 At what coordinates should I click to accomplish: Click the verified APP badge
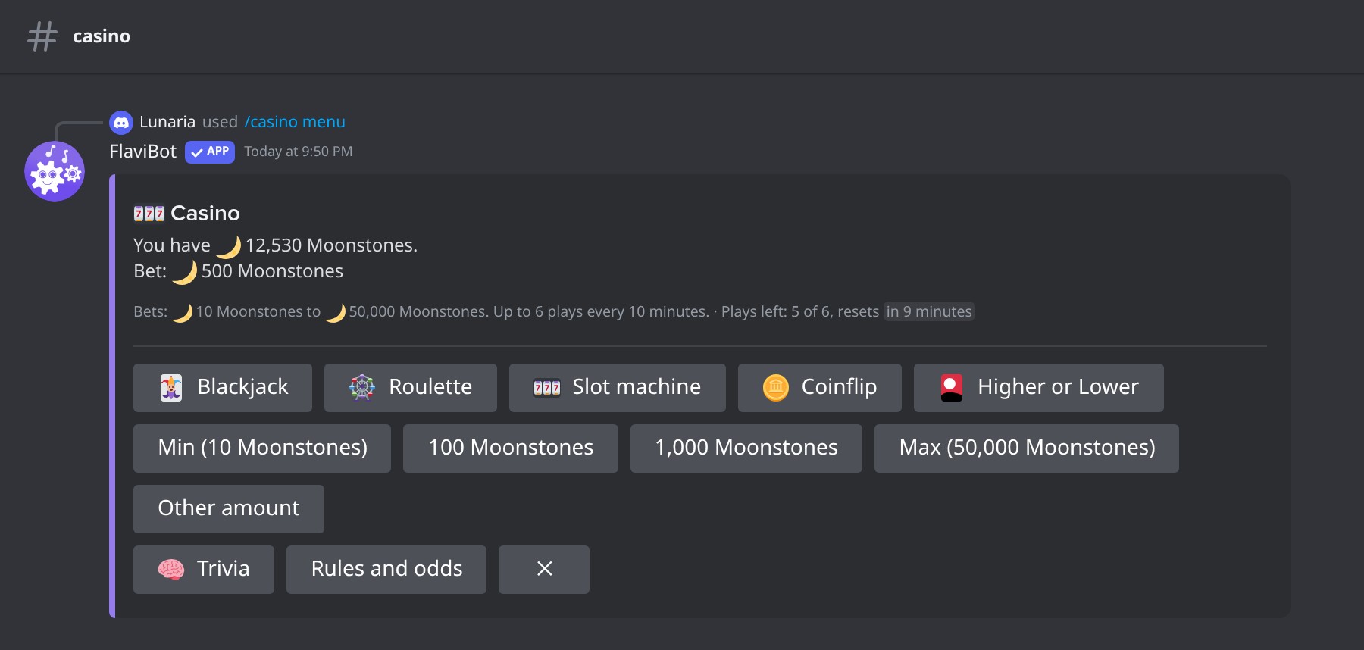click(x=210, y=152)
